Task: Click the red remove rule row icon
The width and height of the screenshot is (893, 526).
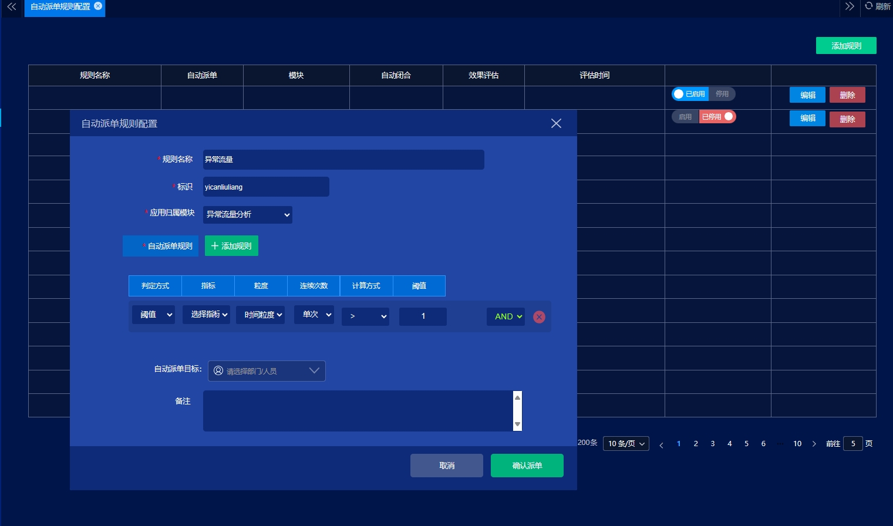Action: (539, 317)
